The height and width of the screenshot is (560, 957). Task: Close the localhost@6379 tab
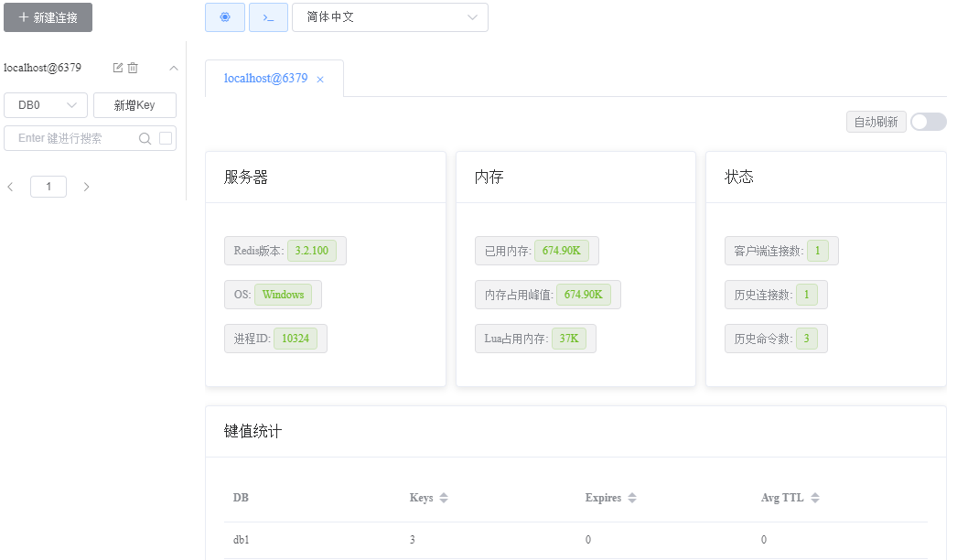(x=319, y=80)
